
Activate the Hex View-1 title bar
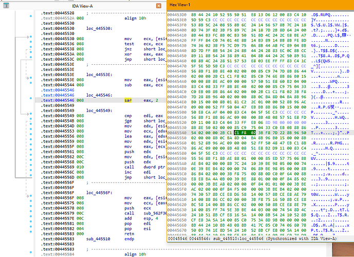tap(260, 5)
